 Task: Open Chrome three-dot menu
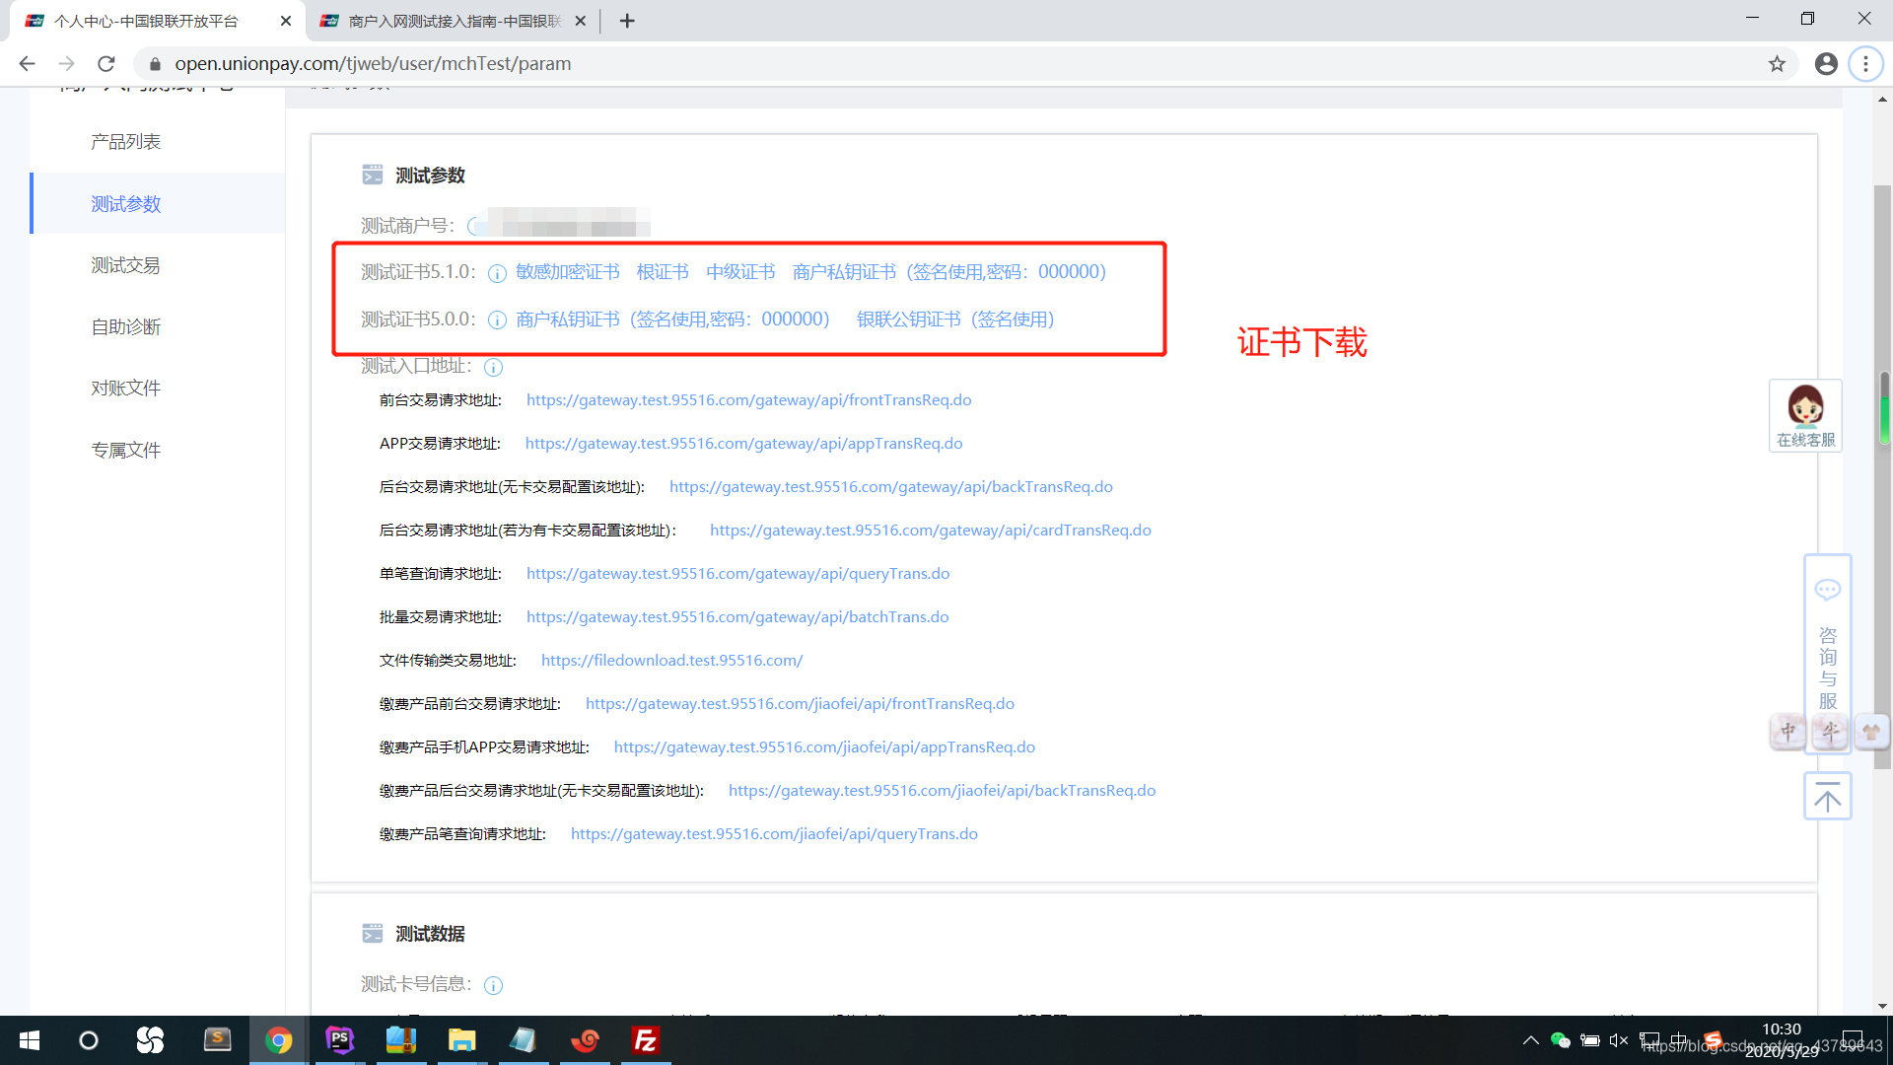[1865, 64]
